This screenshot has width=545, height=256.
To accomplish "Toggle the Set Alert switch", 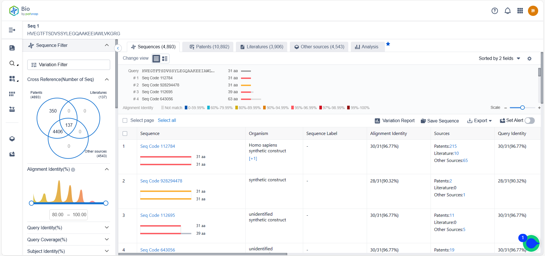I will tap(529, 120).
